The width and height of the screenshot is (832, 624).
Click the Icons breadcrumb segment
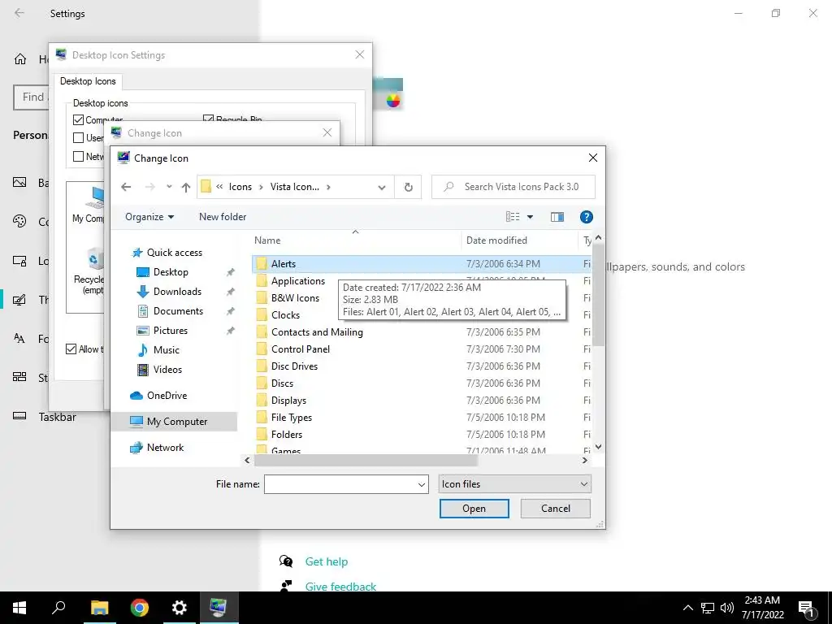click(240, 187)
